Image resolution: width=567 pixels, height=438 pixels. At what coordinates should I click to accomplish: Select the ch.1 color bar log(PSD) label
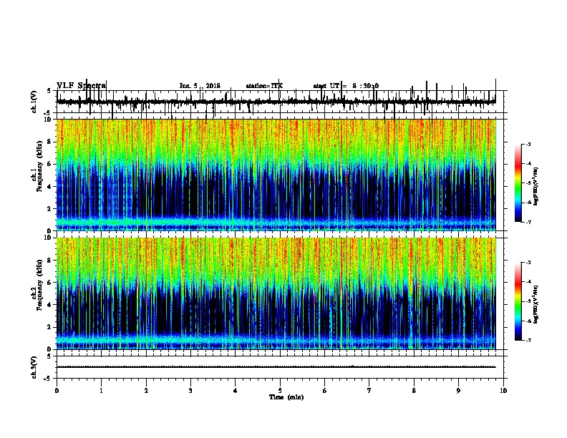[x=536, y=187]
